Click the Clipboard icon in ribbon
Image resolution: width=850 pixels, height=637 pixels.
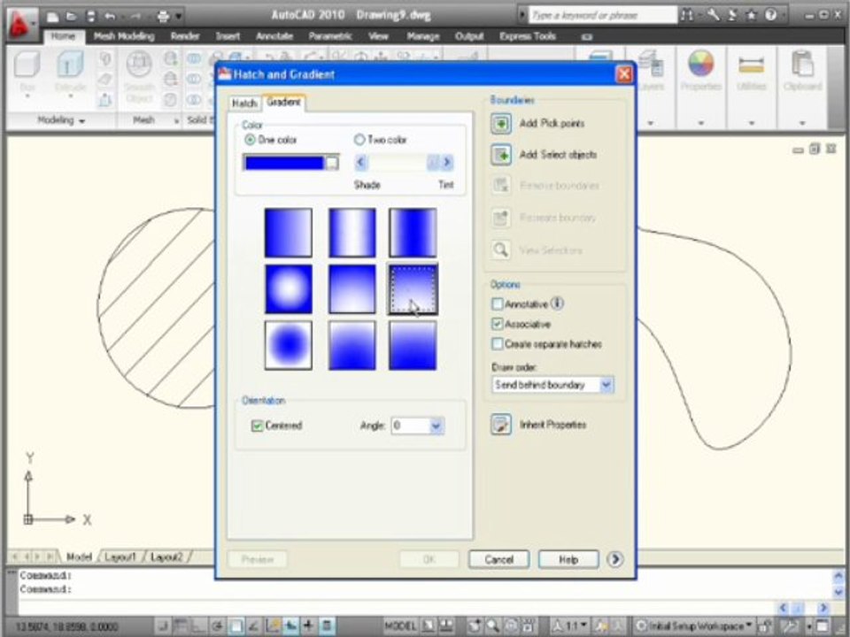(802, 64)
